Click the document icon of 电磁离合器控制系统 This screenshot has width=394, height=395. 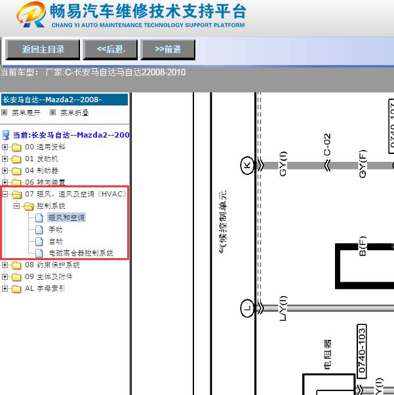(39, 253)
